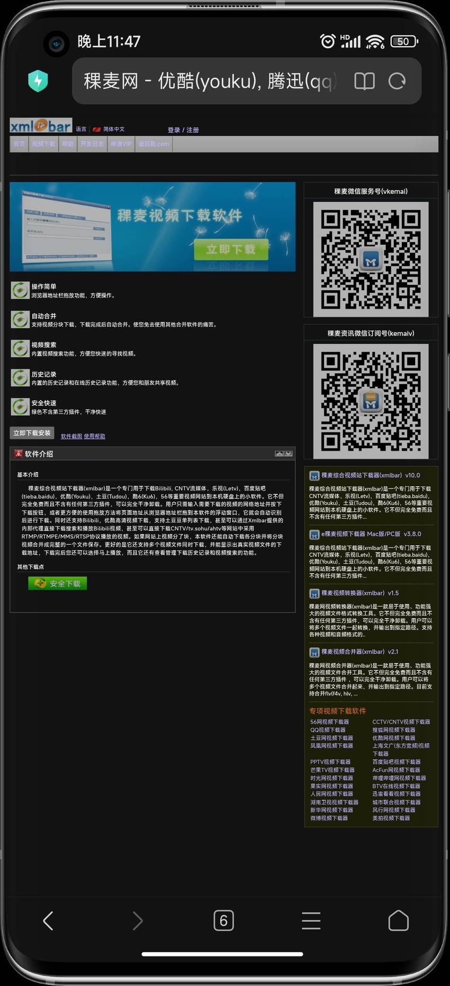
Task: Click icon next to 稞麦视频转换器 v1.5
Action: click(x=314, y=593)
